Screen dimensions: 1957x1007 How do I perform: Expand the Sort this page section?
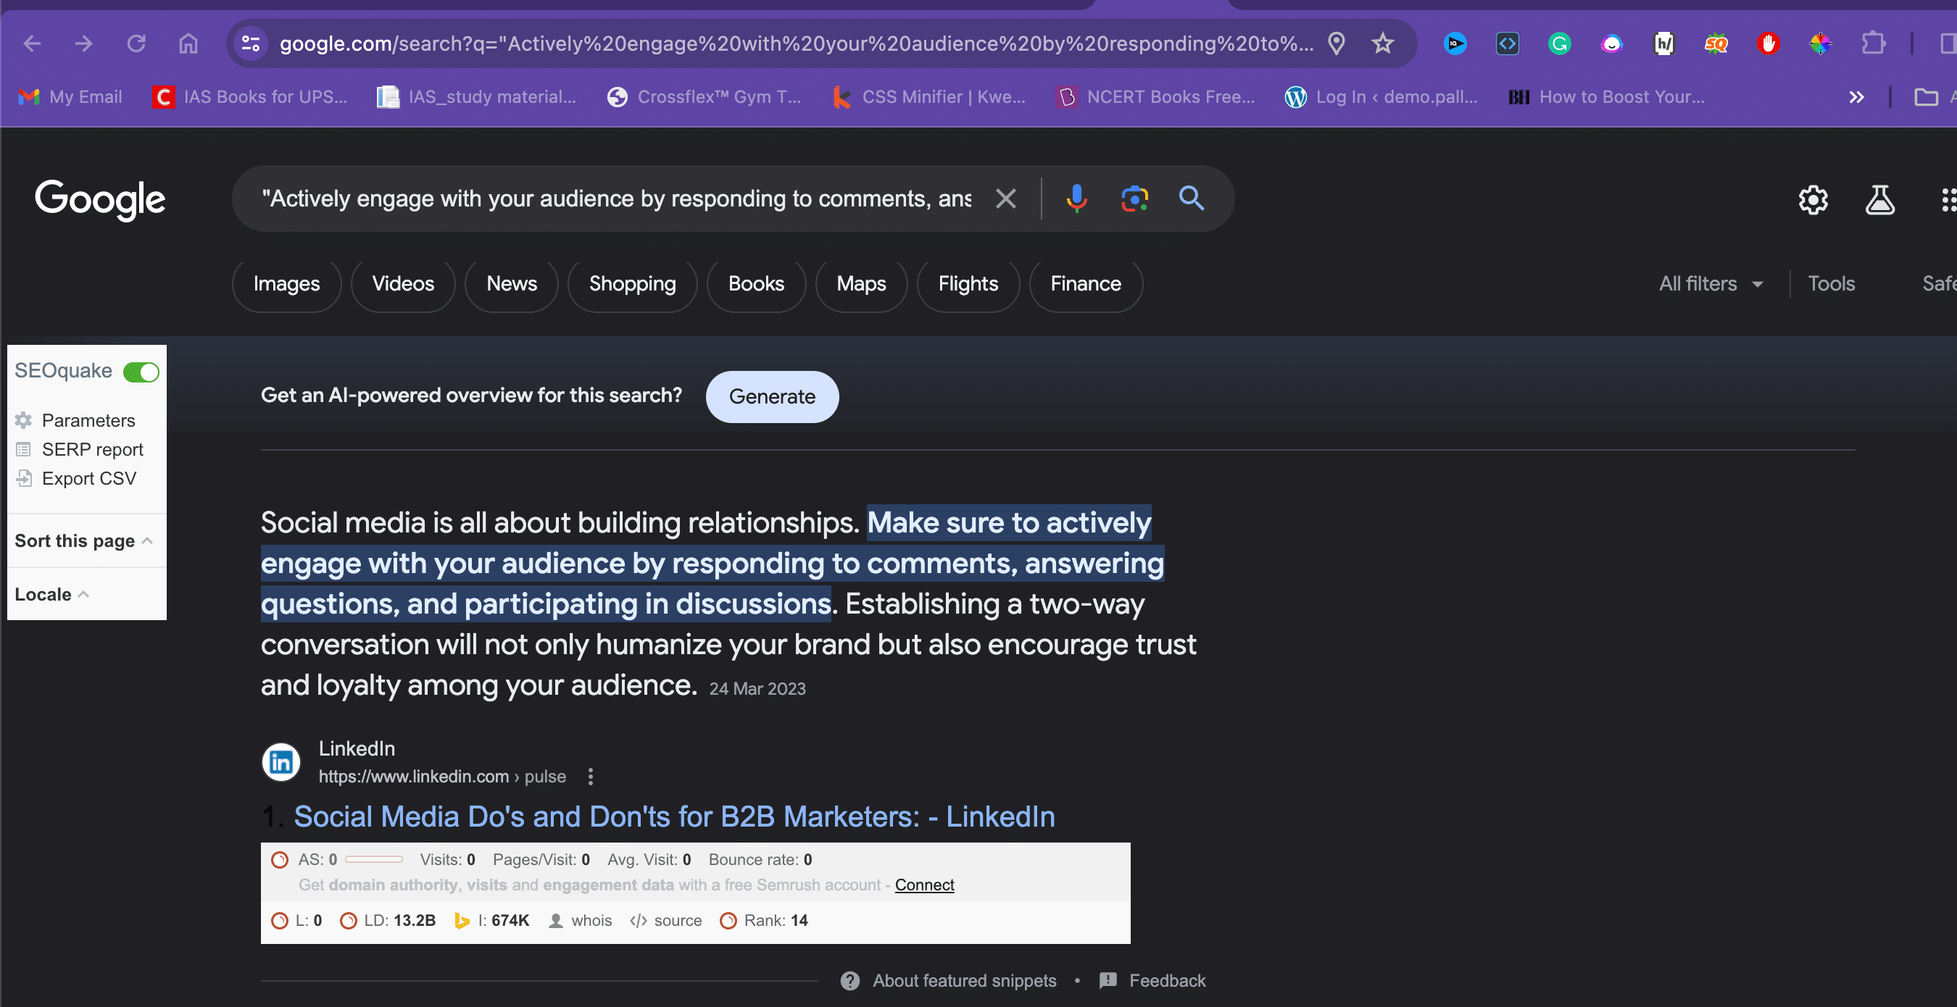click(83, 540)
